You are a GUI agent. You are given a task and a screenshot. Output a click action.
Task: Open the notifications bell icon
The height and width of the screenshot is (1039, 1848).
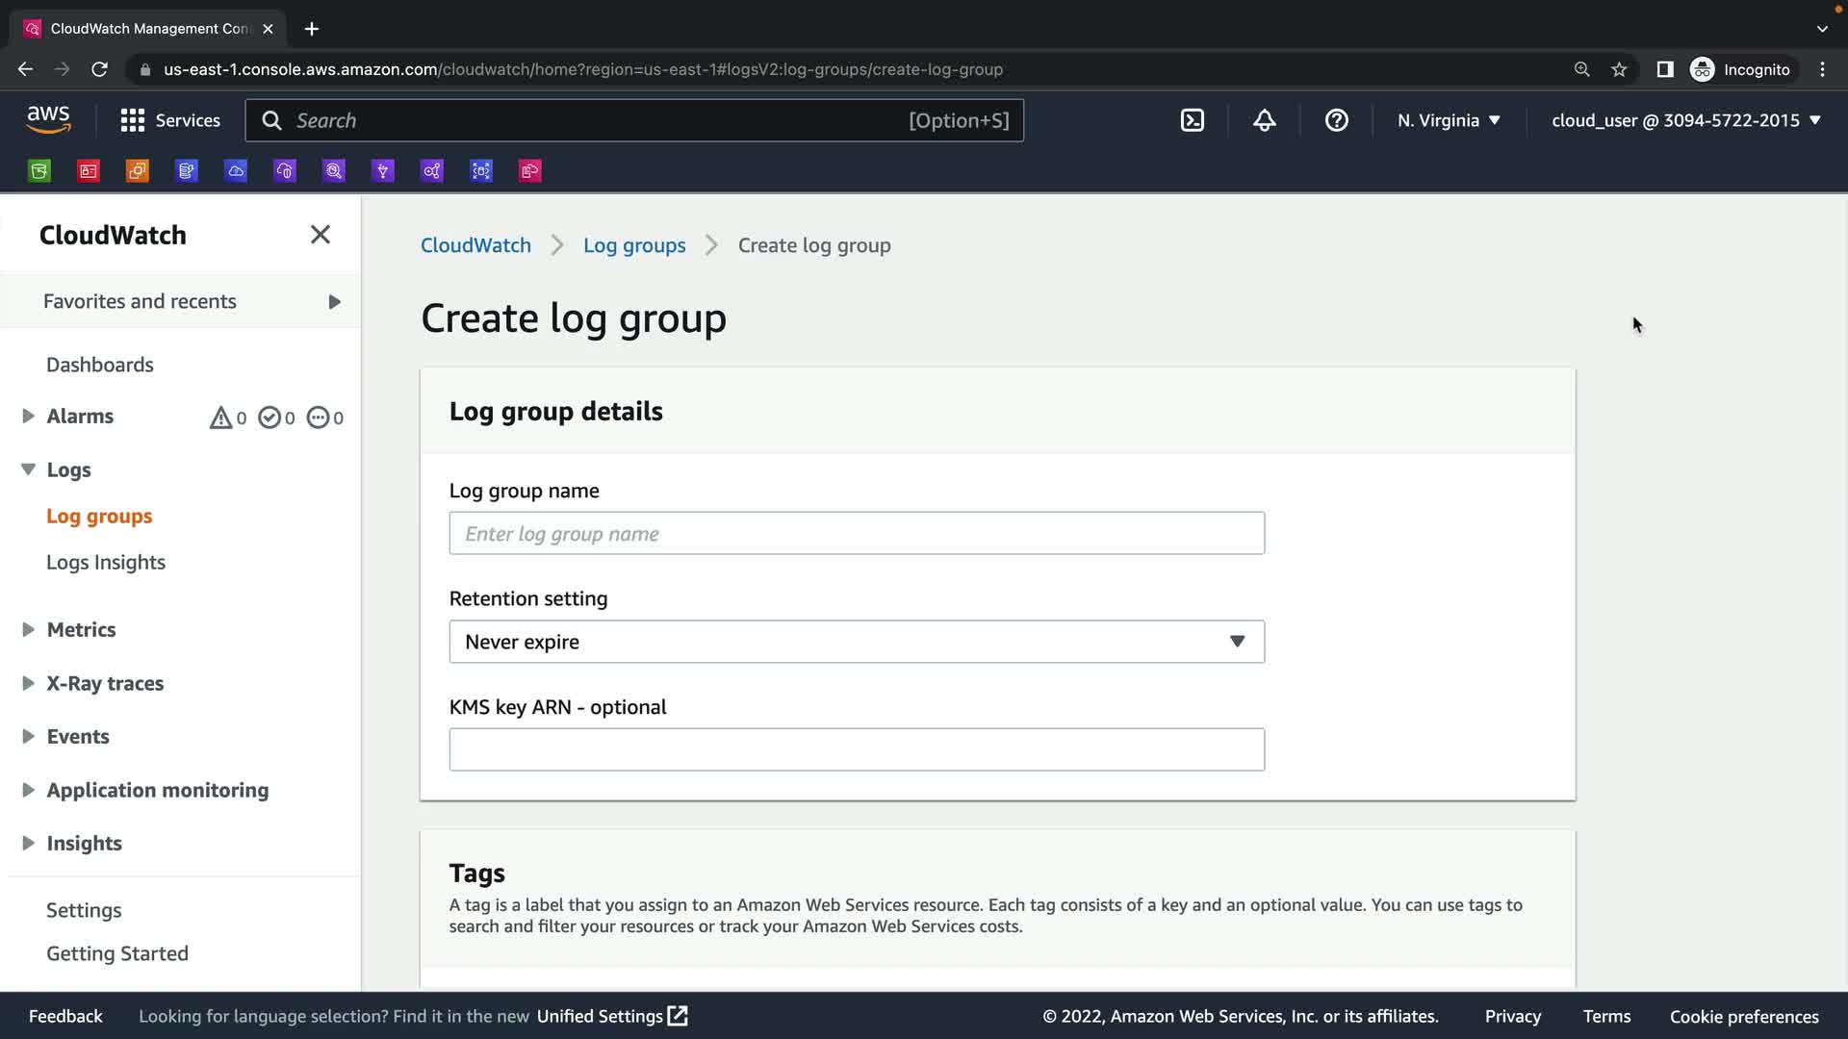(1264, 120)
